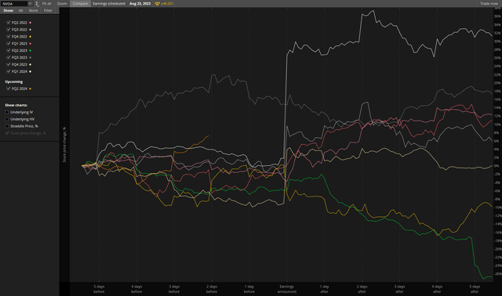Select the Zoom mode
This screenshot has height=296, width=502.
62,3
